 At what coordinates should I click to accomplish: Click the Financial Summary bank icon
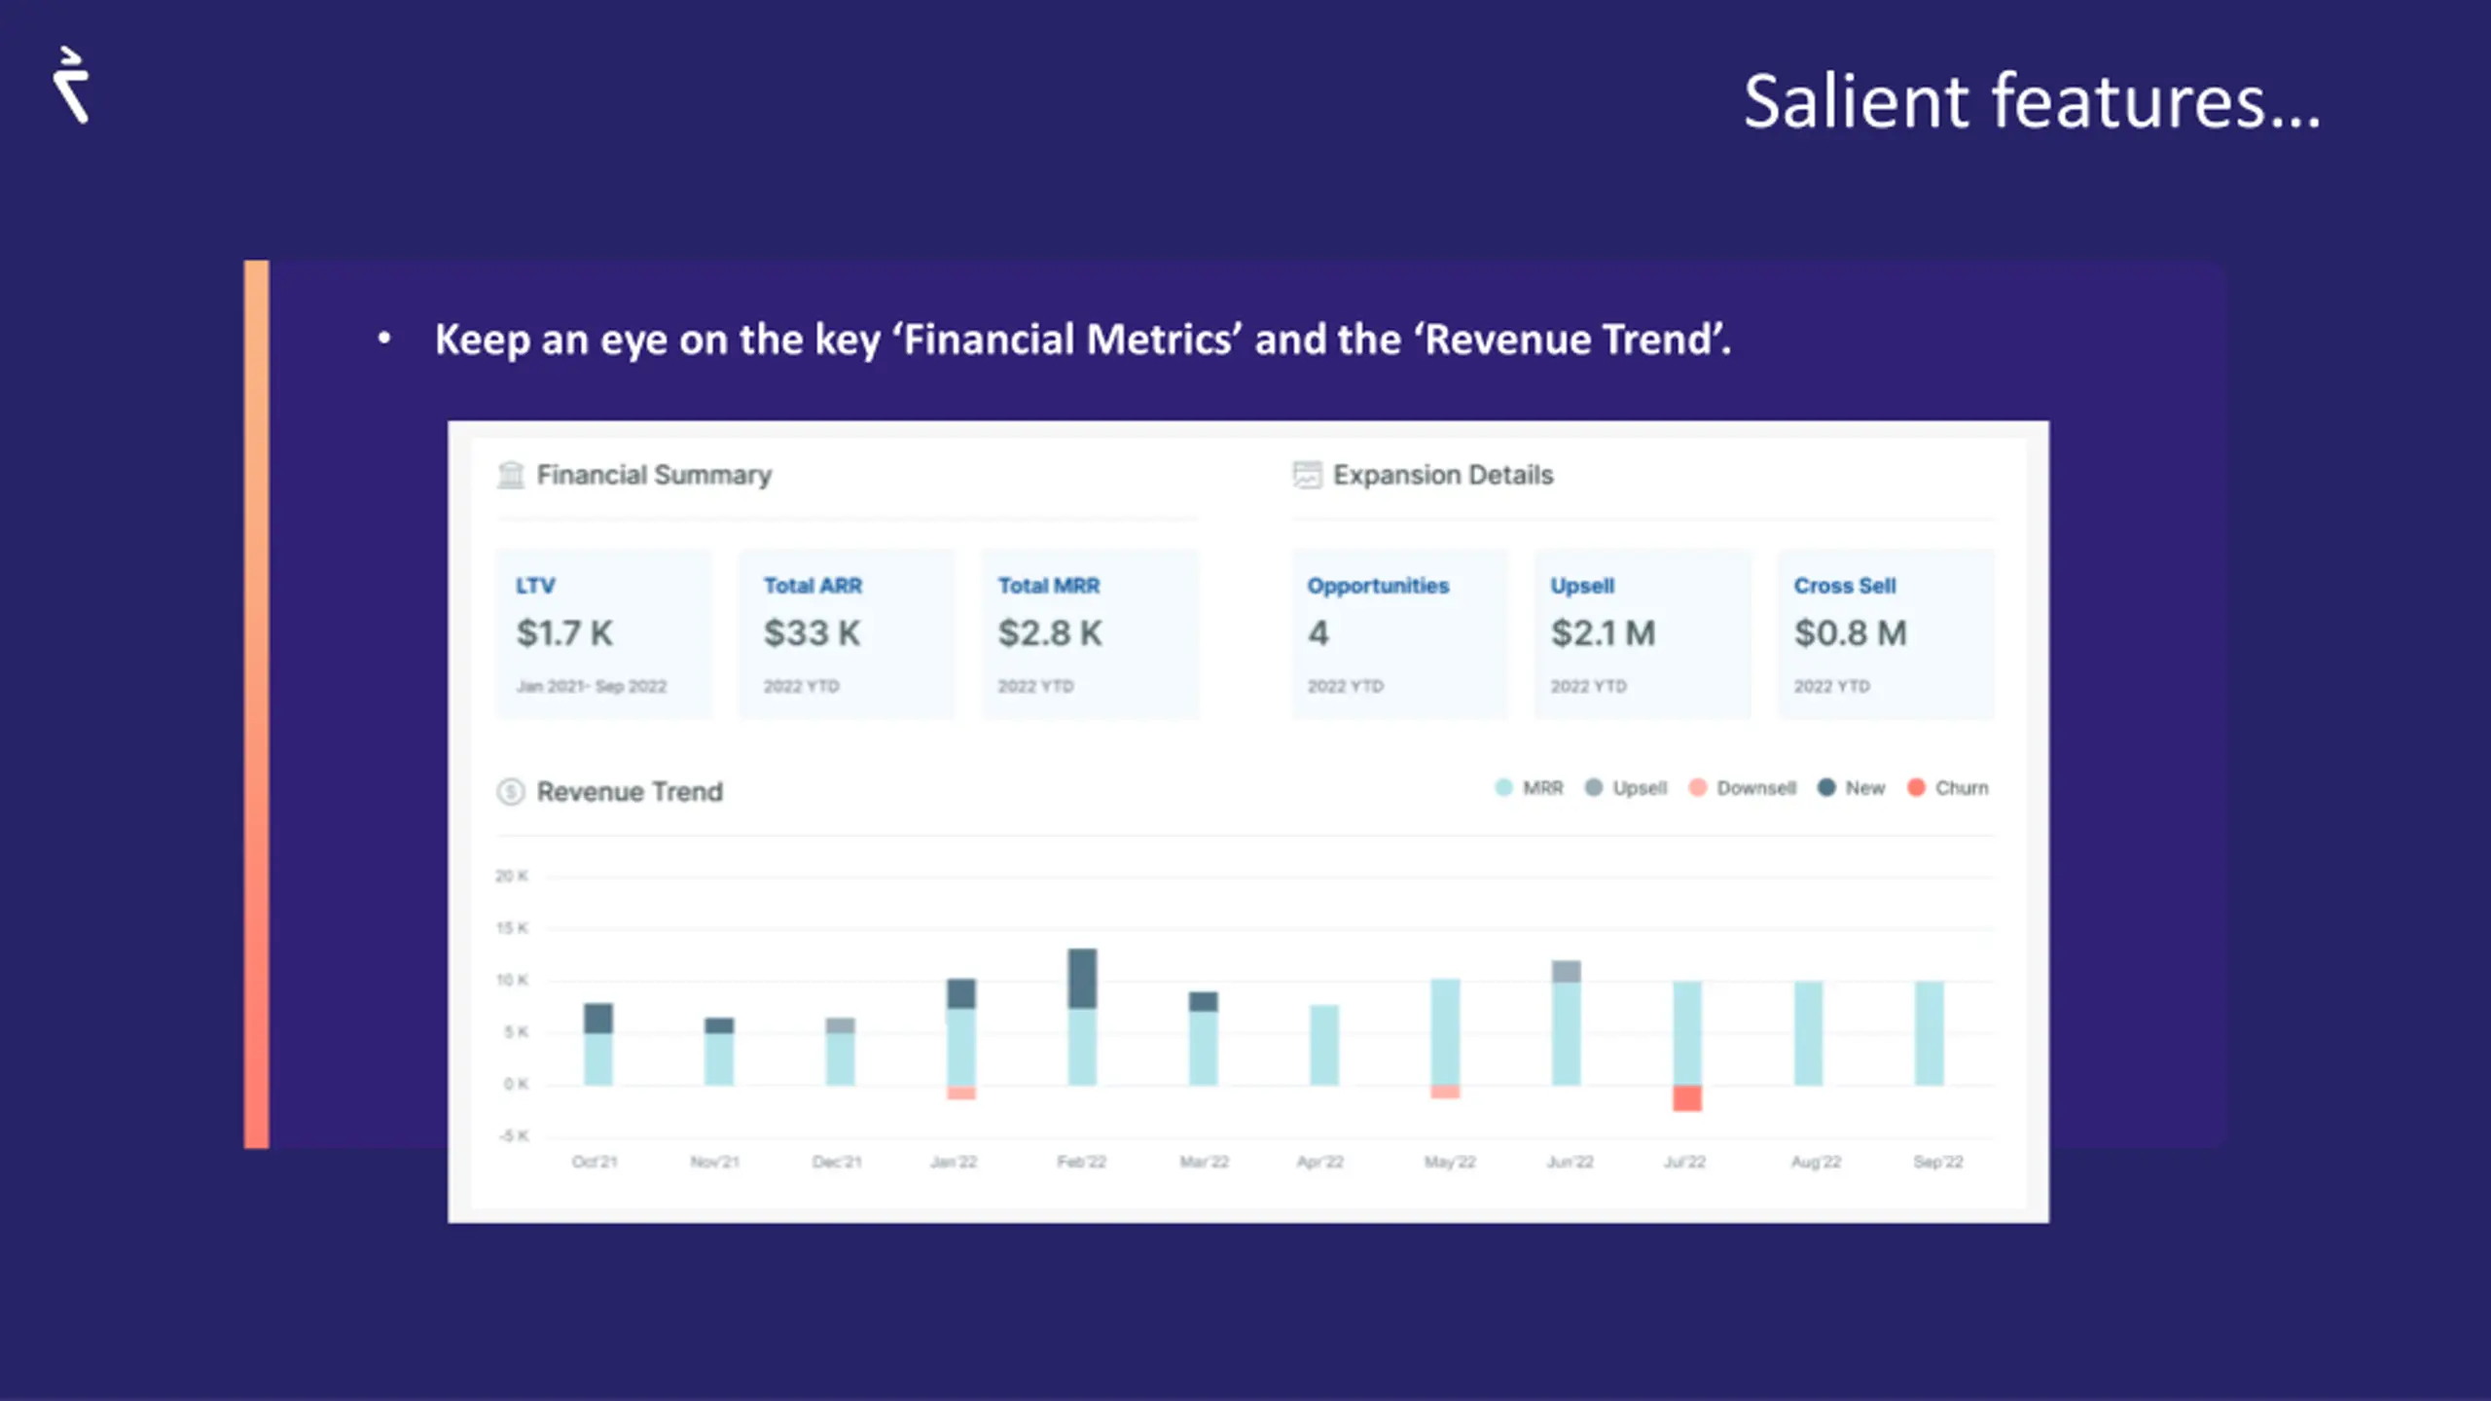point(511,475)
